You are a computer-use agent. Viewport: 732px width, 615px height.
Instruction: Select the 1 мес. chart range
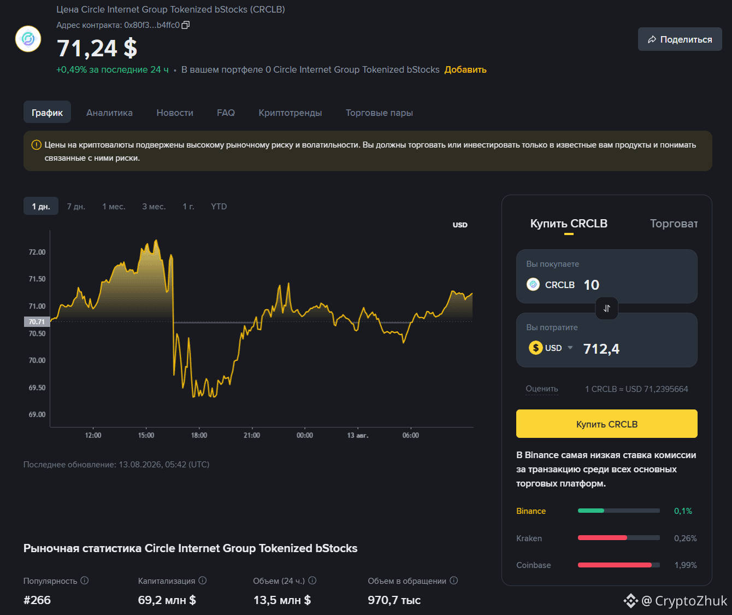[114, 207]
